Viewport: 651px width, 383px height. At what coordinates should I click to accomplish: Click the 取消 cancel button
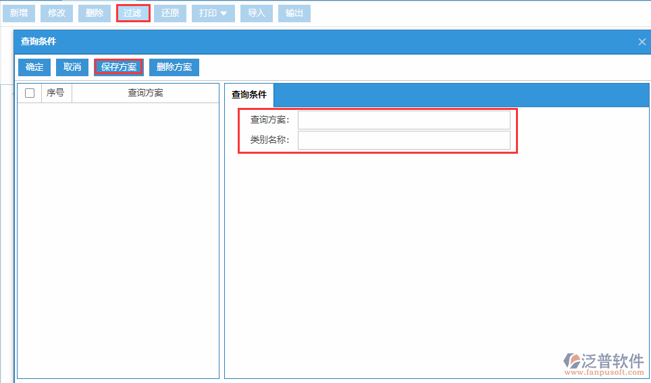pos(72,67)
